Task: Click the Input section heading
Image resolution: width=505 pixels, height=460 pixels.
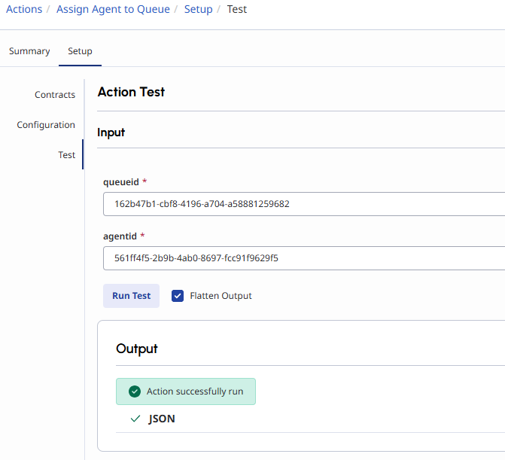Action: pos(111,133)
